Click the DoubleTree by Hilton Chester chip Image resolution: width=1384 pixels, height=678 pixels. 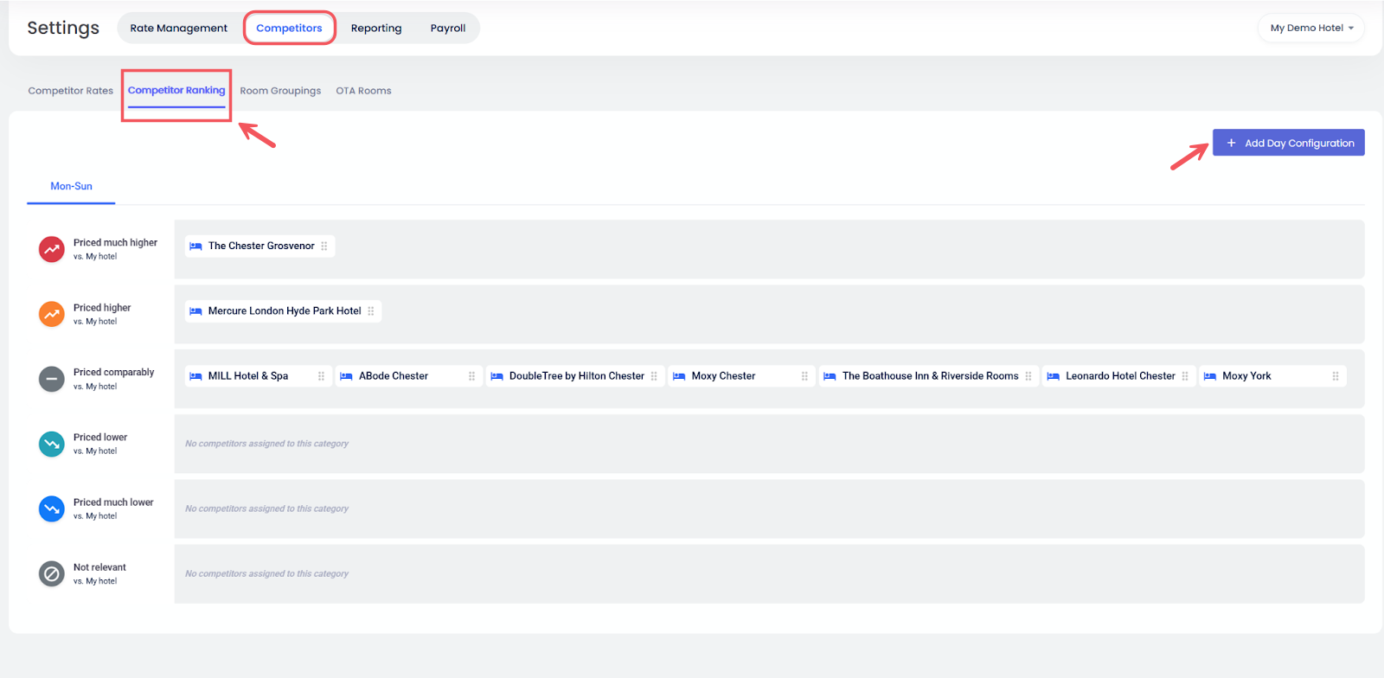pos(576,376)
